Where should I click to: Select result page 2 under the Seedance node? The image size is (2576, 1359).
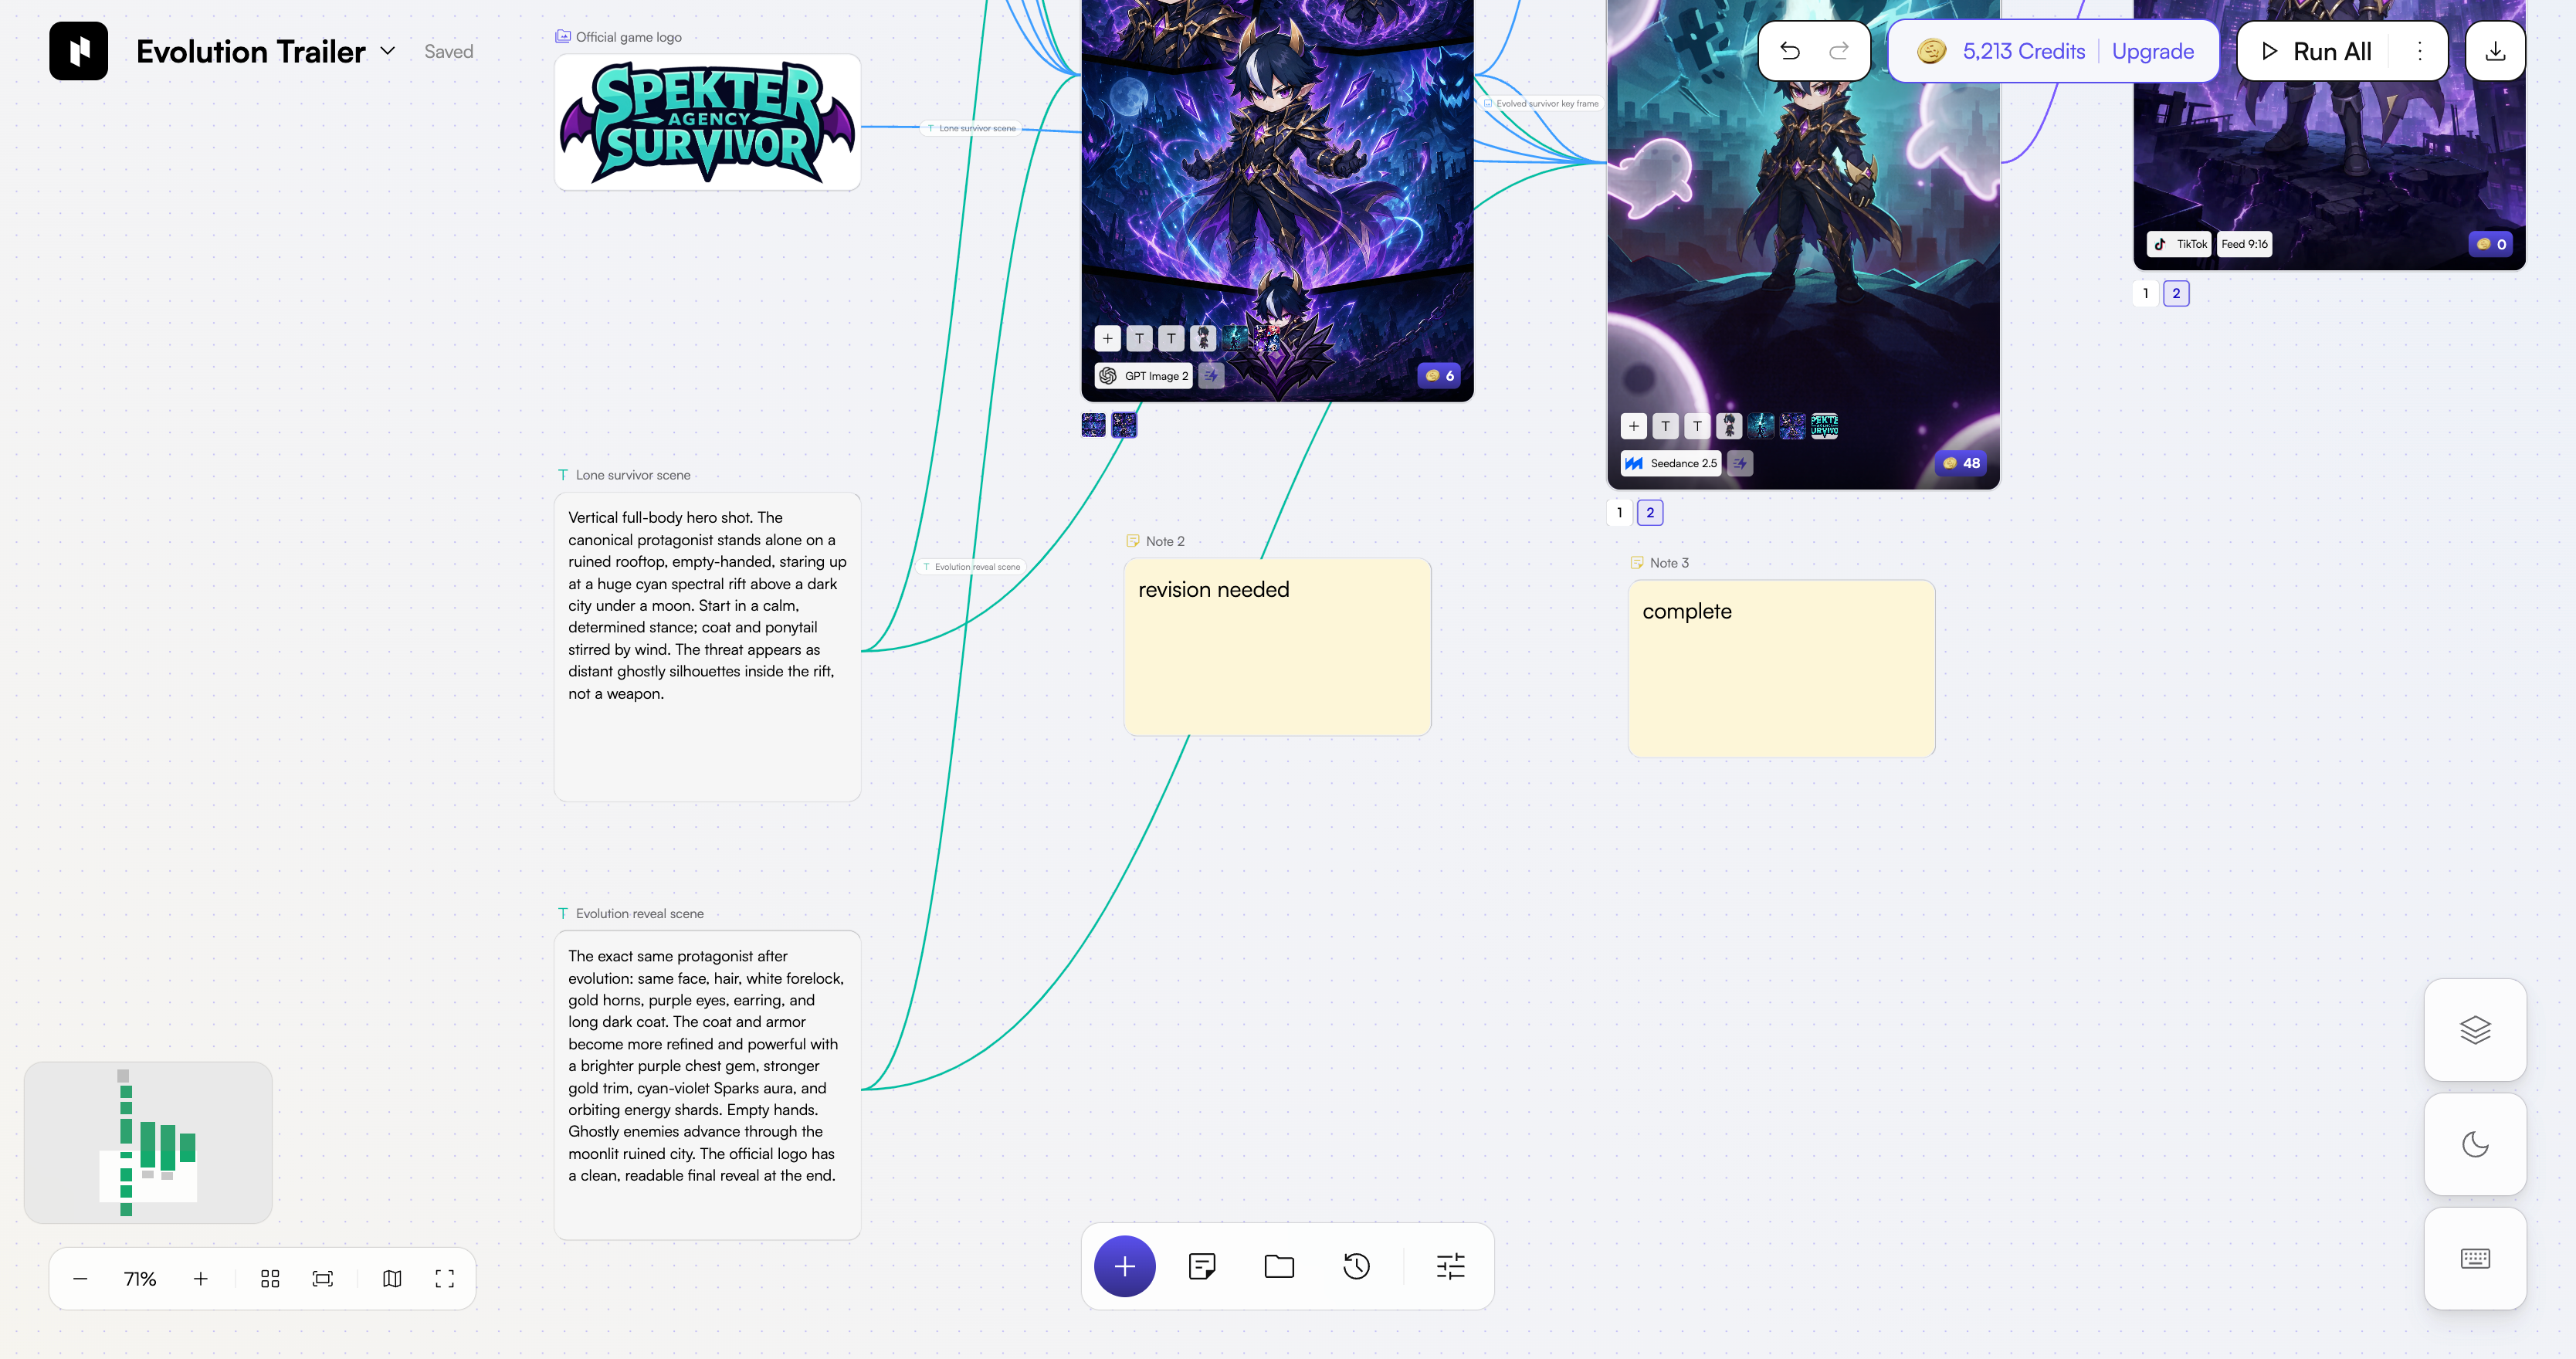tap(1650, 513)
